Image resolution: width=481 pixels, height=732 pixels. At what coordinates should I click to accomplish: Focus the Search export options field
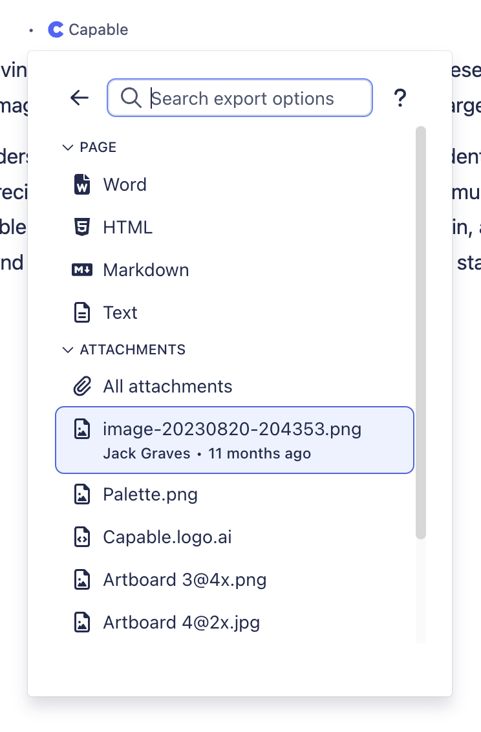pyautogui.click(x=252, y=98)
